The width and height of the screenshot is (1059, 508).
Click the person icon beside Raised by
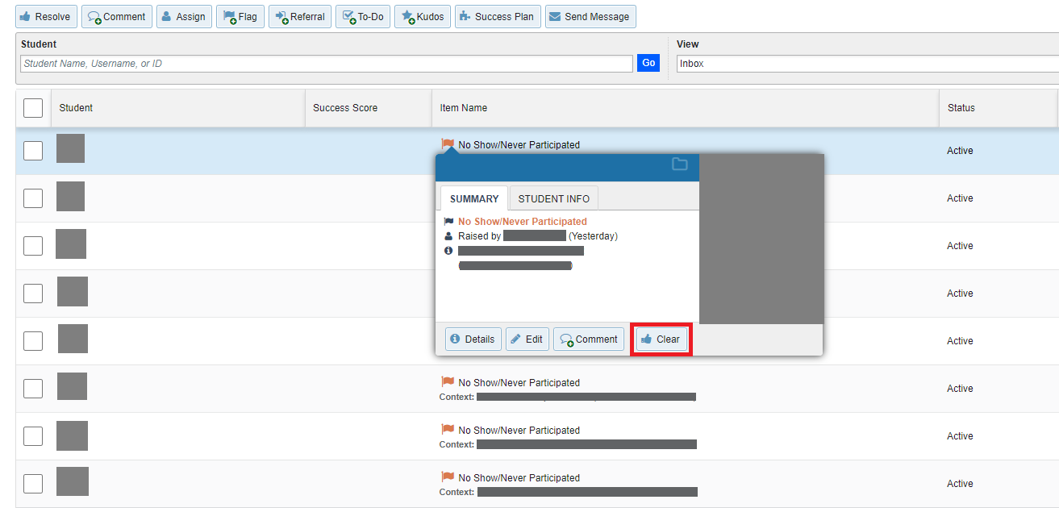(x=448, y=236)
